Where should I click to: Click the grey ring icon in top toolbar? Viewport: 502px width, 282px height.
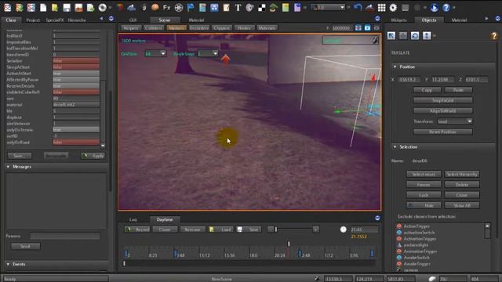point(102,8)
